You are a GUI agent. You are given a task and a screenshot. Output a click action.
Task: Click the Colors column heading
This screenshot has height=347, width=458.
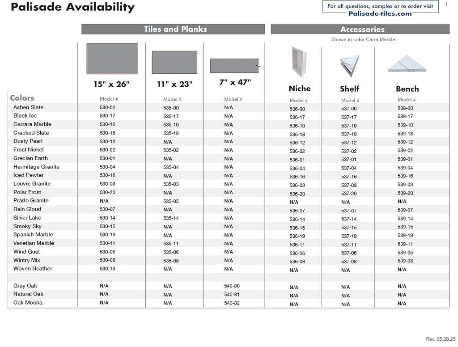[22, 98]
